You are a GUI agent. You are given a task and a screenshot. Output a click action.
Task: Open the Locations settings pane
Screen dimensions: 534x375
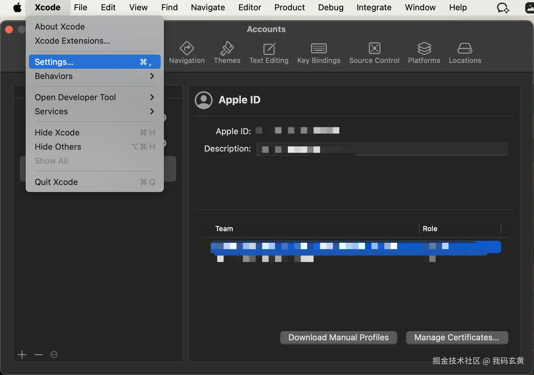(465, 53)
